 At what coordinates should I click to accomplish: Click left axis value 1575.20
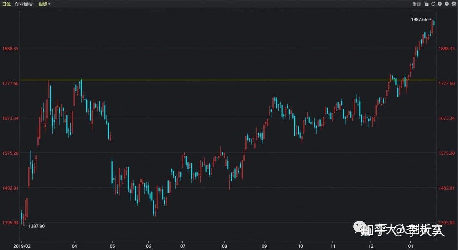pyautogui.click(x=10, y=153)
